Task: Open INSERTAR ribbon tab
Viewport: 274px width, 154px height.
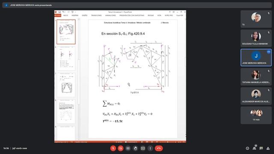Action: coord(75,15)
